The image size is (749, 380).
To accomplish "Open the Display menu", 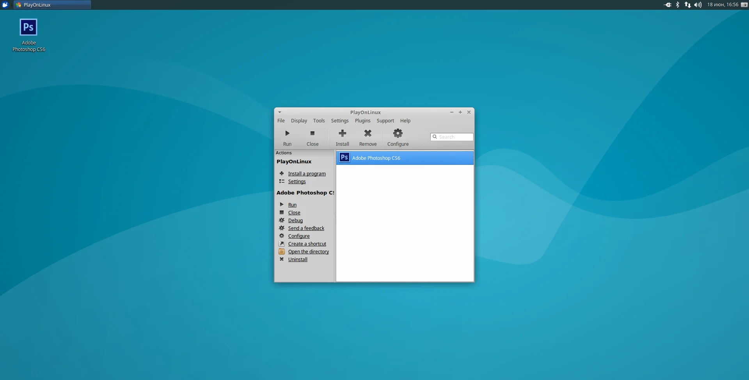I will [299, 121].
